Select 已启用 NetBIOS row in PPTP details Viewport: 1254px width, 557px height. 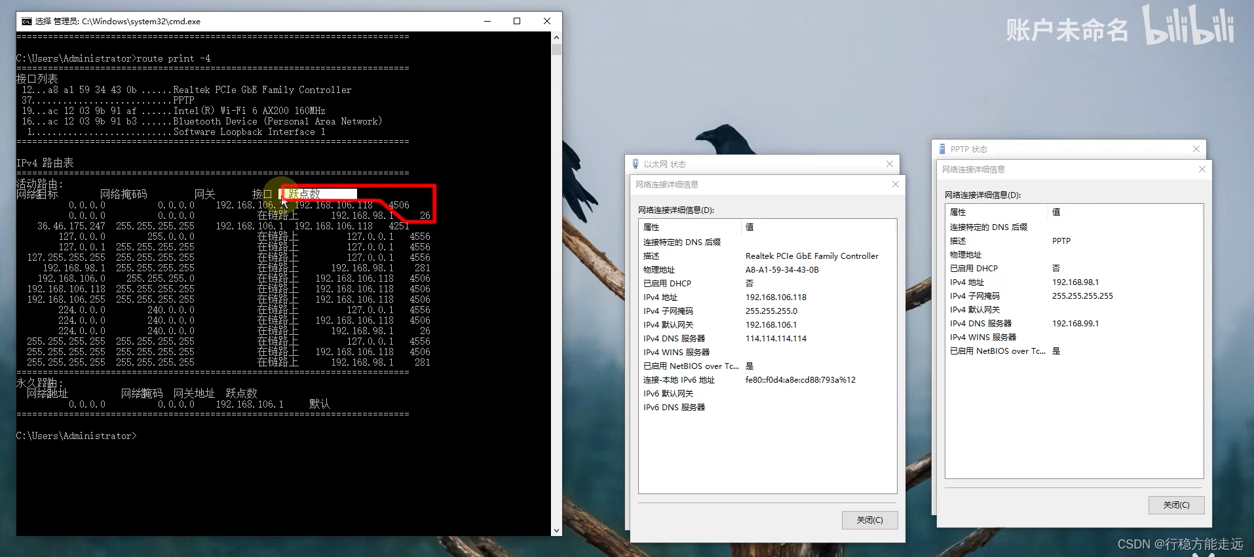pos(1074,351)
